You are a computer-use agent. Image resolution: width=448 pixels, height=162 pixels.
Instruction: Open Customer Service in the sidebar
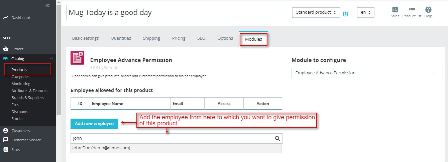coord(26,140)
